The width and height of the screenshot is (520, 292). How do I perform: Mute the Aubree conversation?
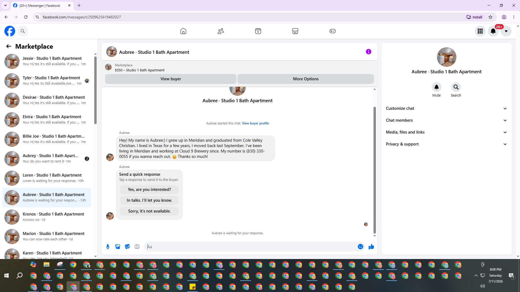point(437,87)
